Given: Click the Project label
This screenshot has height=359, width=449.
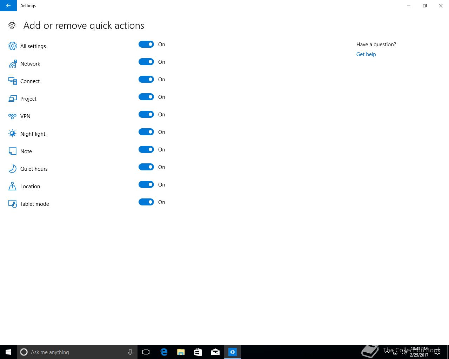Looking at the screenshot, I should point(28,99).
